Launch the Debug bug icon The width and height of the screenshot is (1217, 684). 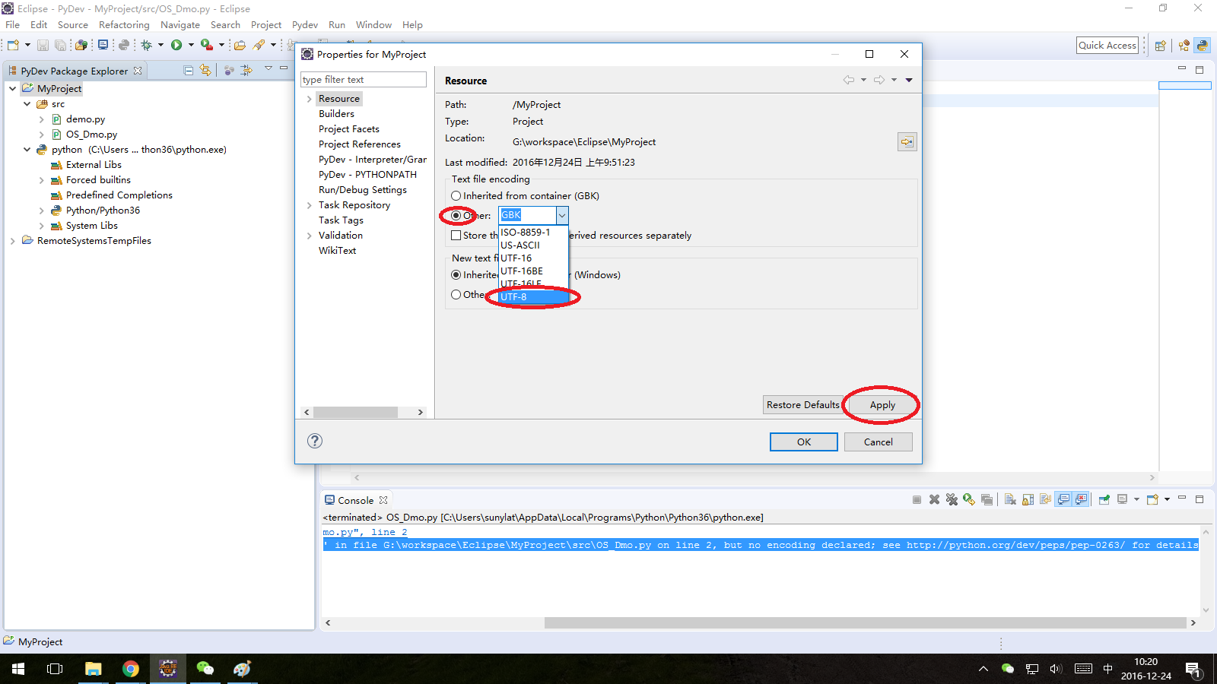point(146,46)
